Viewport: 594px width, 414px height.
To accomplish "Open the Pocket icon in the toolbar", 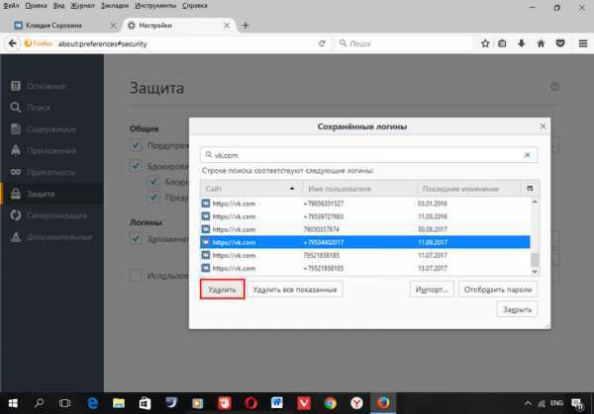I will coord(560,43).
